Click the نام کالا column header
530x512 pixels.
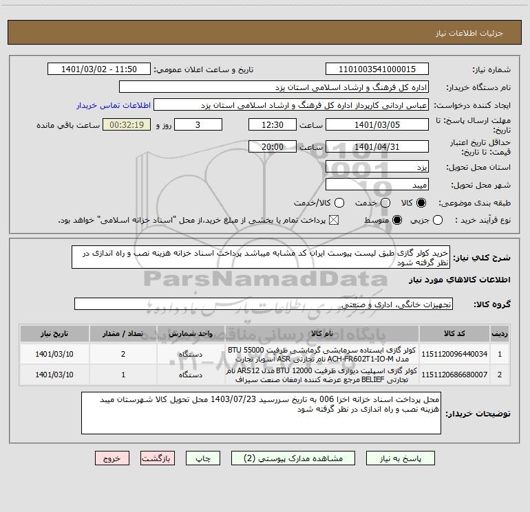point(322,333)
